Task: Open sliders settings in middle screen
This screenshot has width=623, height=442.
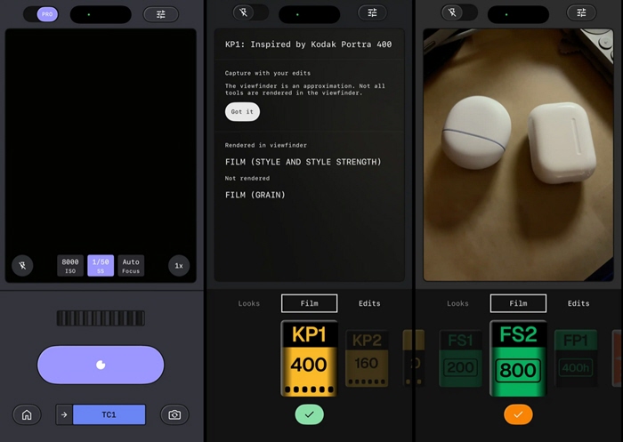Action: tap(372, 12)
